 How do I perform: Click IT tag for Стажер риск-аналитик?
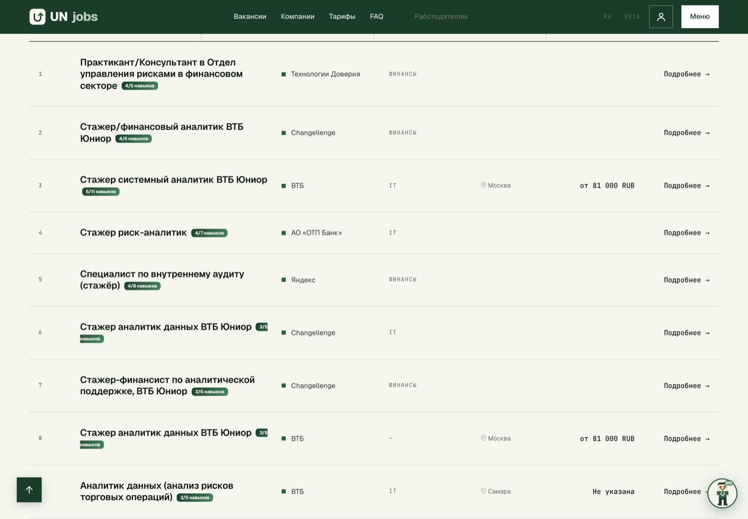[393, 233]
